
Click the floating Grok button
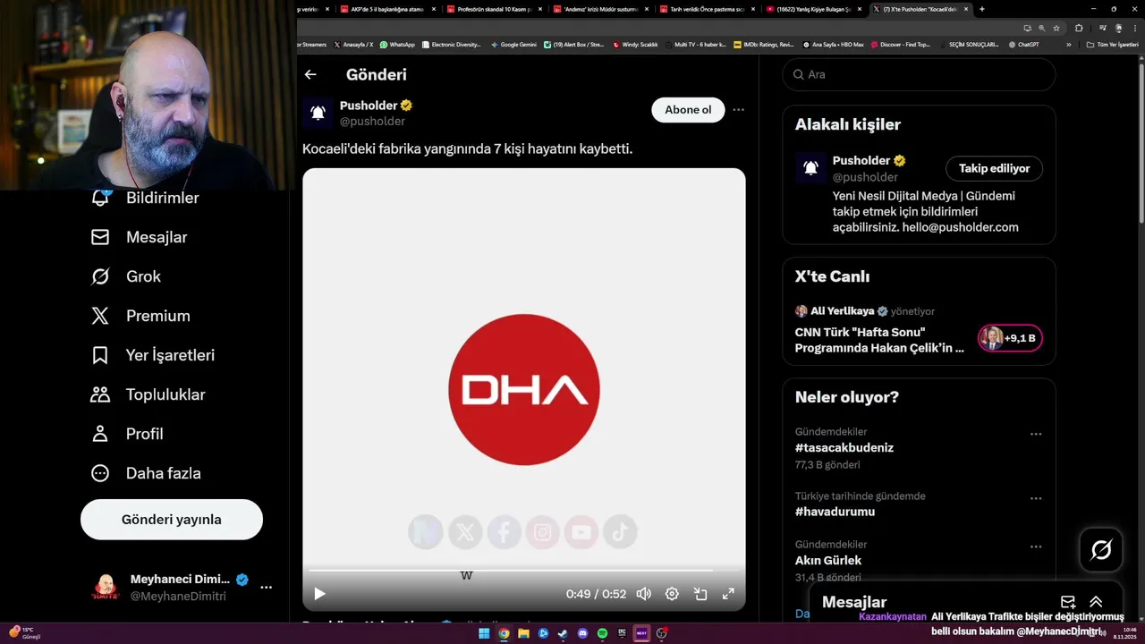click(1101, 550)
